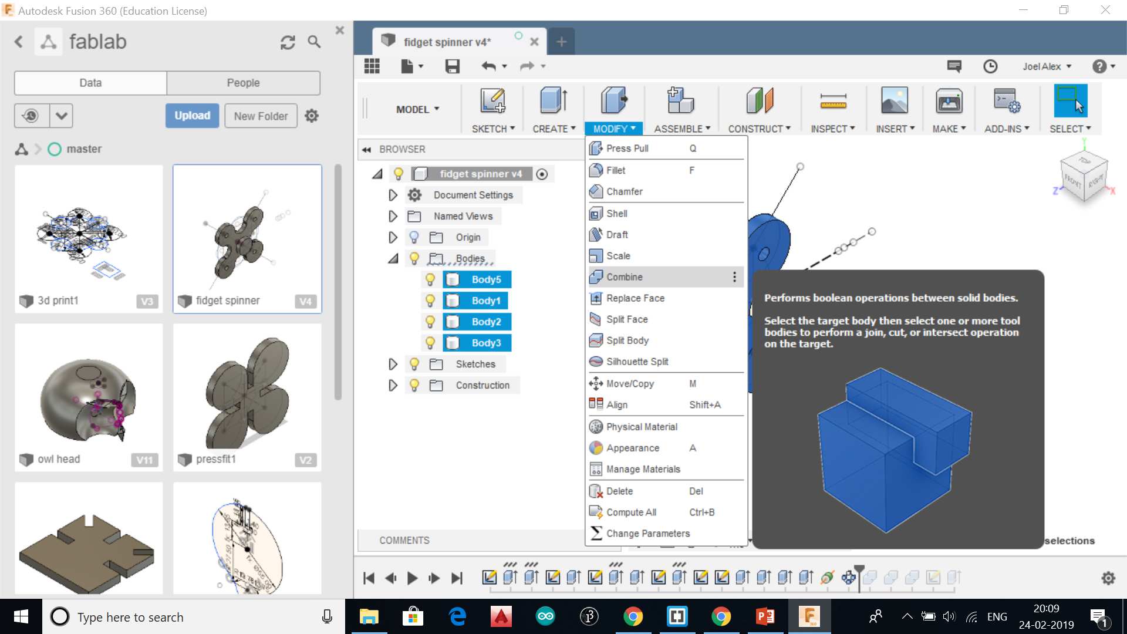Image resolution: width=1127 pixels, height=634 pixels.
Task: Click the Save icon in toolbar
Action: point(452,66)
